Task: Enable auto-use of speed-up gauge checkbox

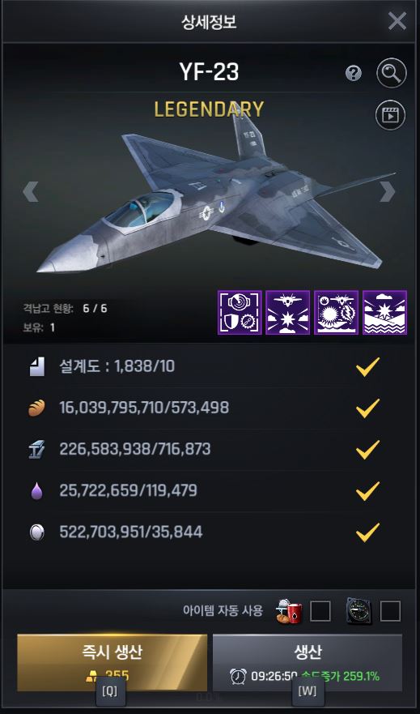Action: 390,611
